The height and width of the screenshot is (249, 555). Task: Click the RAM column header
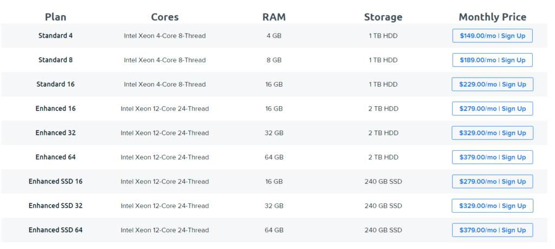[274, 17]
